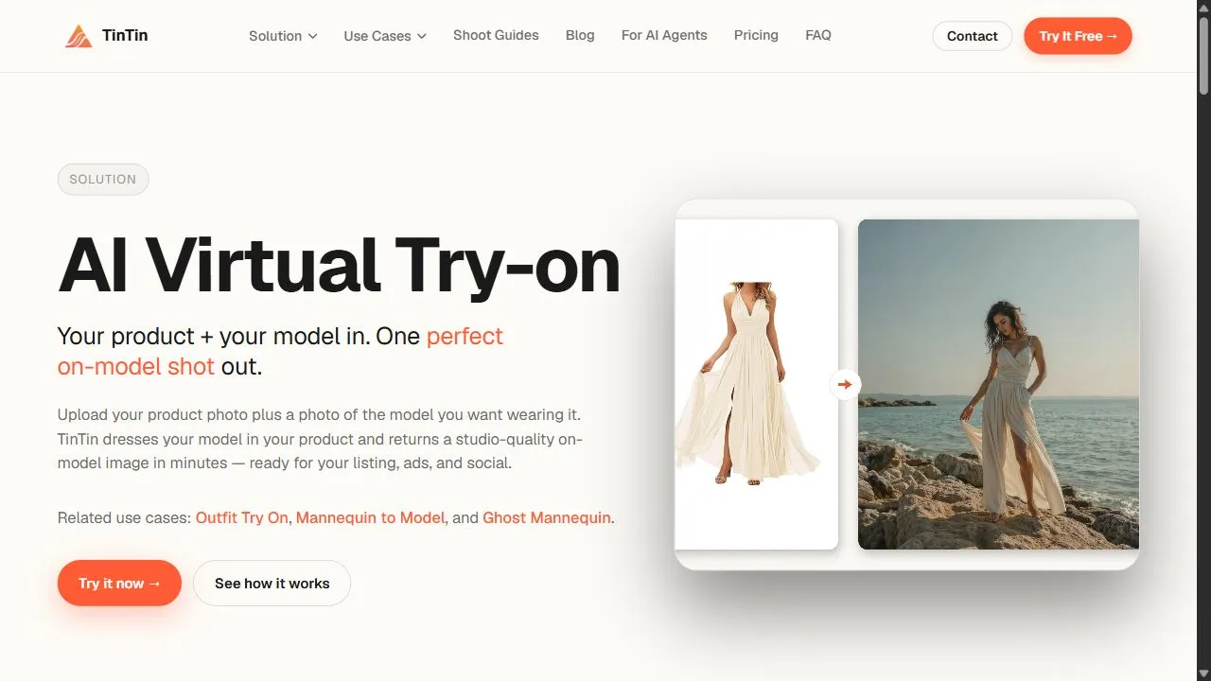Visit the Ghost Mannequin link

[x=547, y=517]
